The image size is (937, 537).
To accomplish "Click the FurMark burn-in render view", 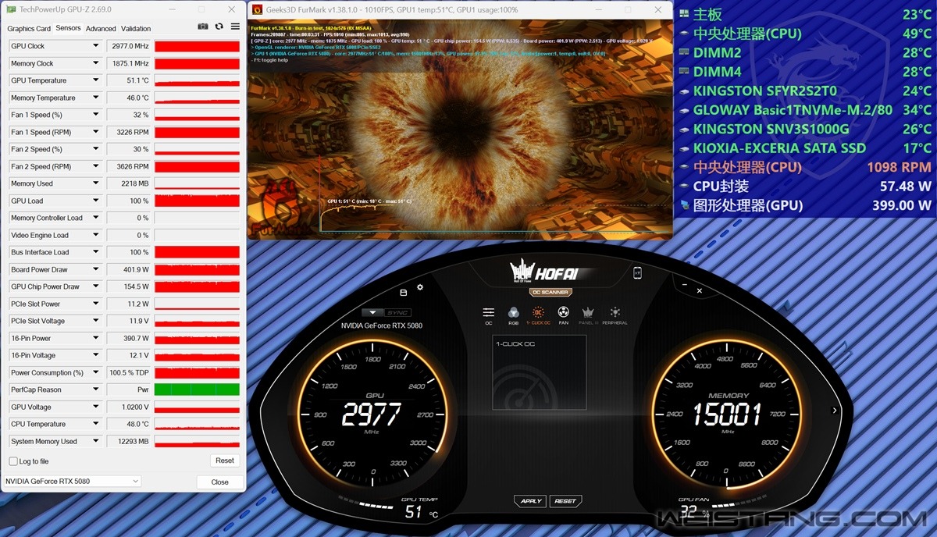I will pos(460,129).
